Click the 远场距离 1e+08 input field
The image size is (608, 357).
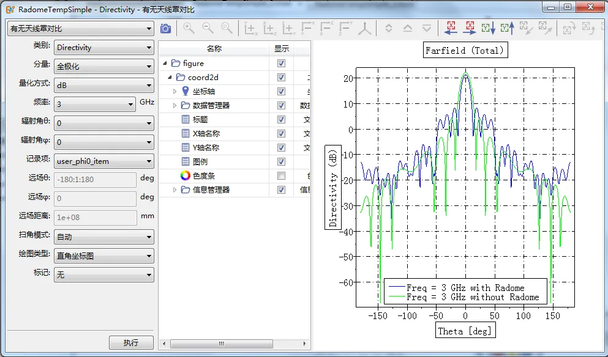[95, 218]
